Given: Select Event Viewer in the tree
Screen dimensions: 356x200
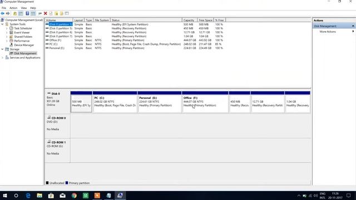Looking at the screenshot, I should coord(22,32).
